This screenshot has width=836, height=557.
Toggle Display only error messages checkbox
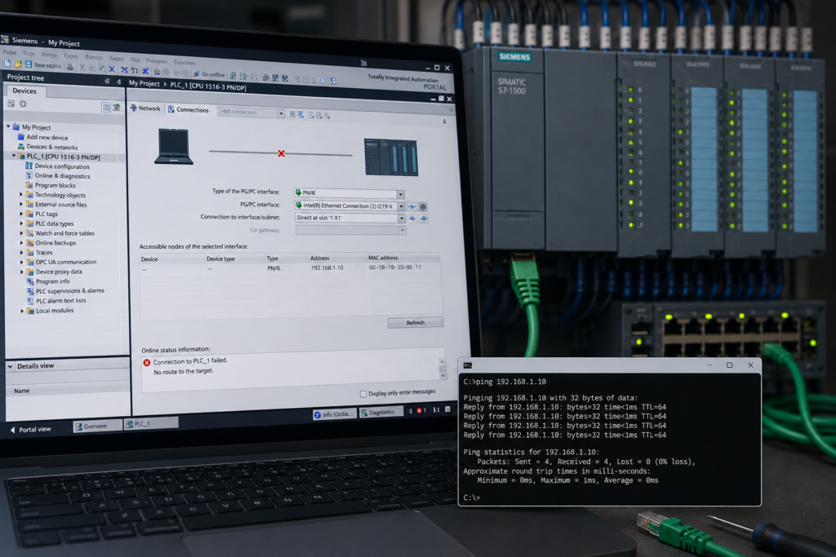pos(363,394)
